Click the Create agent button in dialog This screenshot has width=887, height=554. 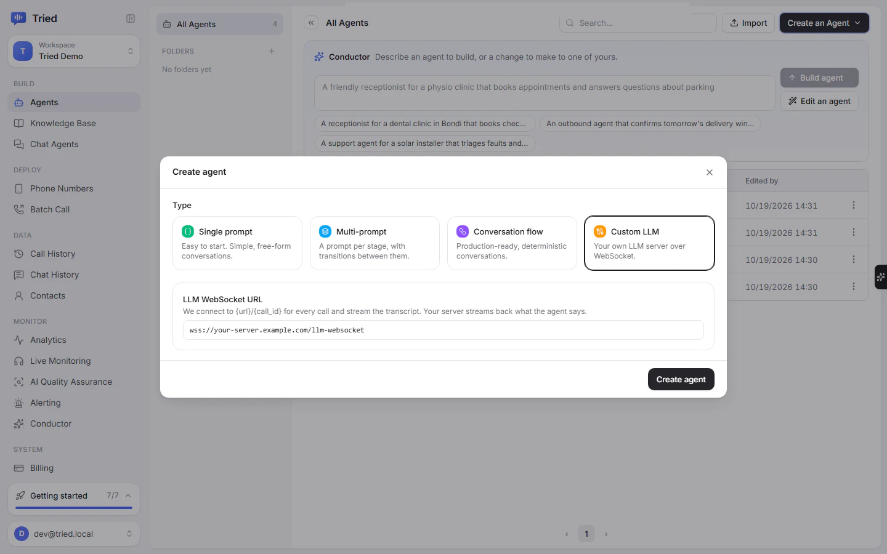coord(681,379)
